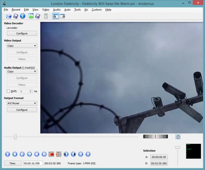Open the Tools menu
Image resolution: width=205 pixels, height=170 pixels.
(x=77, y=10)
